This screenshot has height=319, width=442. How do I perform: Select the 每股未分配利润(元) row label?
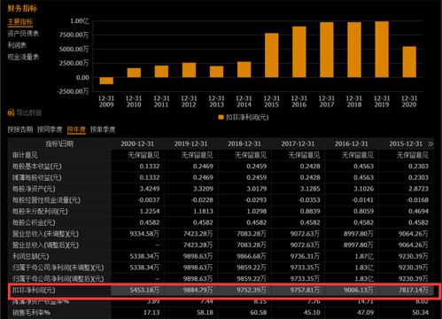click(x=40, y=211)
